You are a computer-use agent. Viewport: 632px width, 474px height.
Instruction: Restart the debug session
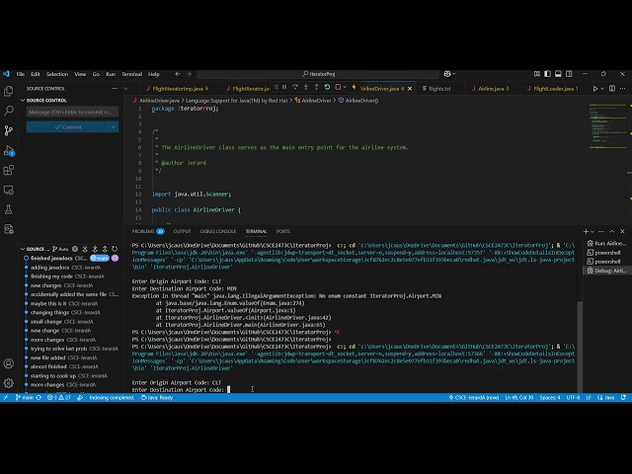coord(327,87)
